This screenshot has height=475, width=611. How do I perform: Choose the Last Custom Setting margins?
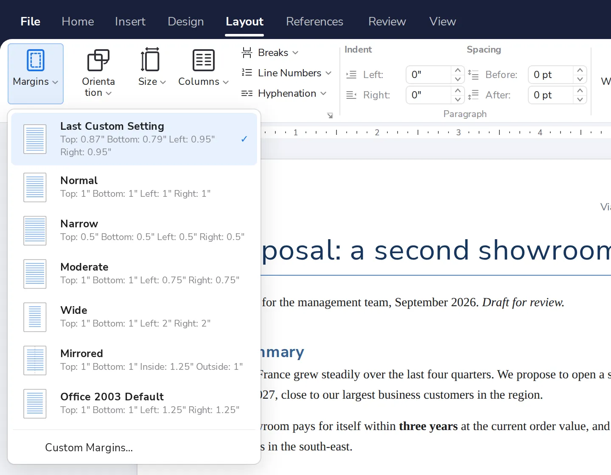(134, 139)
